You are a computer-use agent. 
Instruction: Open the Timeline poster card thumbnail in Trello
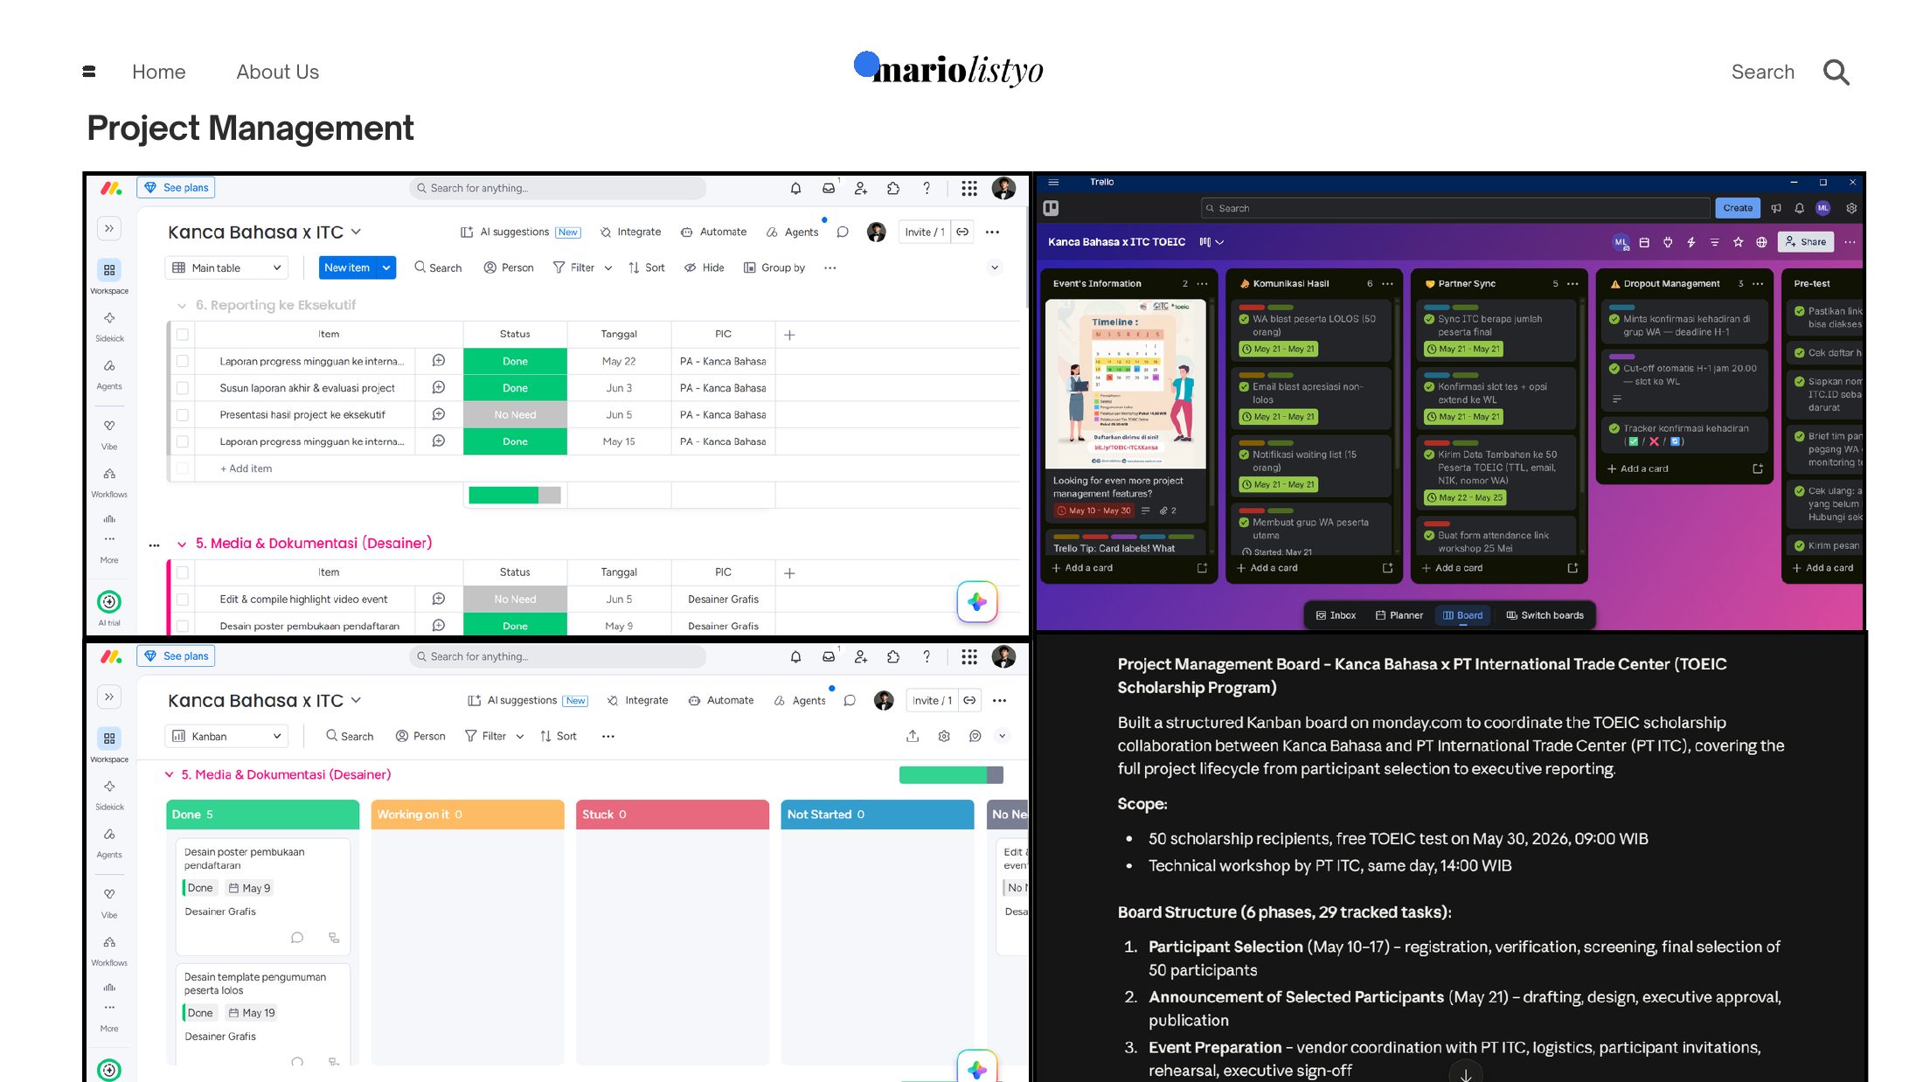pos(1126,384)
